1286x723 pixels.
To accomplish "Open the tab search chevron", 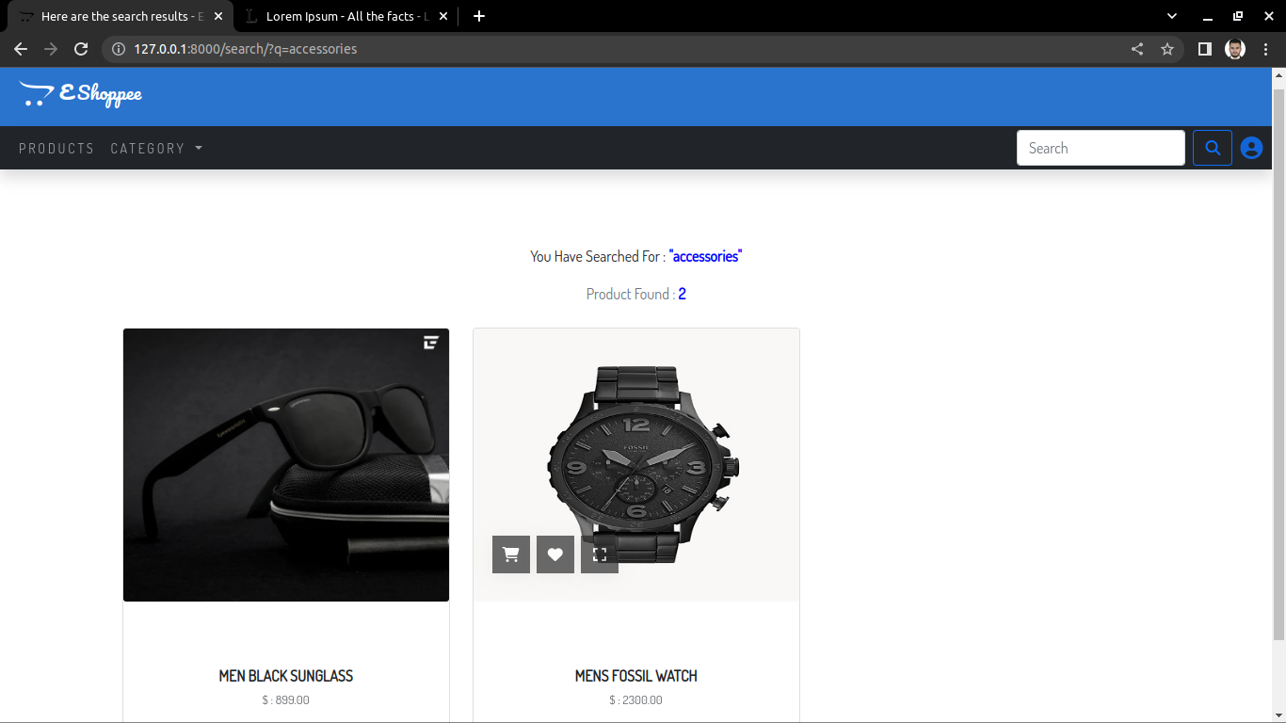I will pos(1171,16).
